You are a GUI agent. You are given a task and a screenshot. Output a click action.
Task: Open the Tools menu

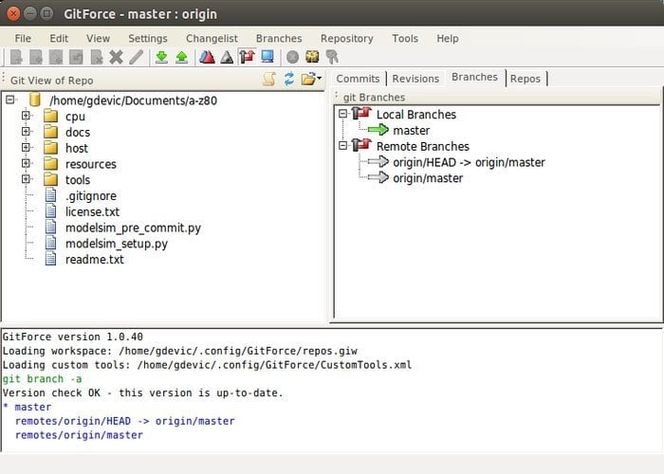click(405, 39)
